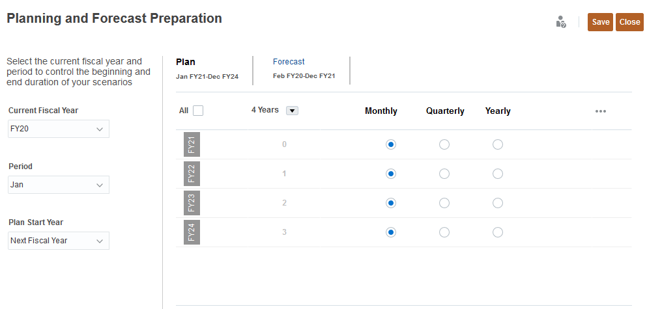The image size is (647, 309).
Task: Open the Current Fiscal Year dropdown
Action: pos(59,129)
